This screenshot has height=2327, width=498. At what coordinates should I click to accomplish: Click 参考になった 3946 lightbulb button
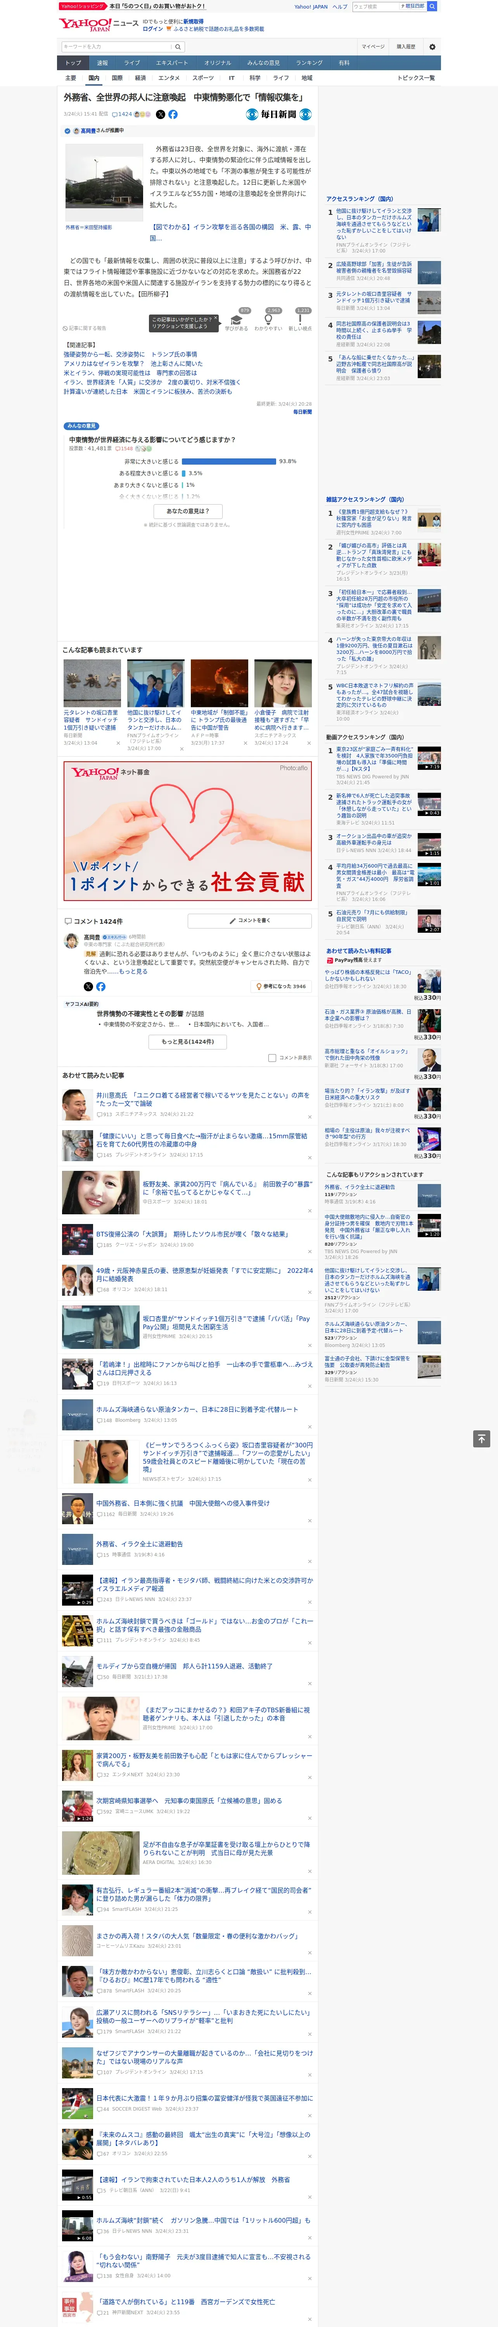(281, 986)
